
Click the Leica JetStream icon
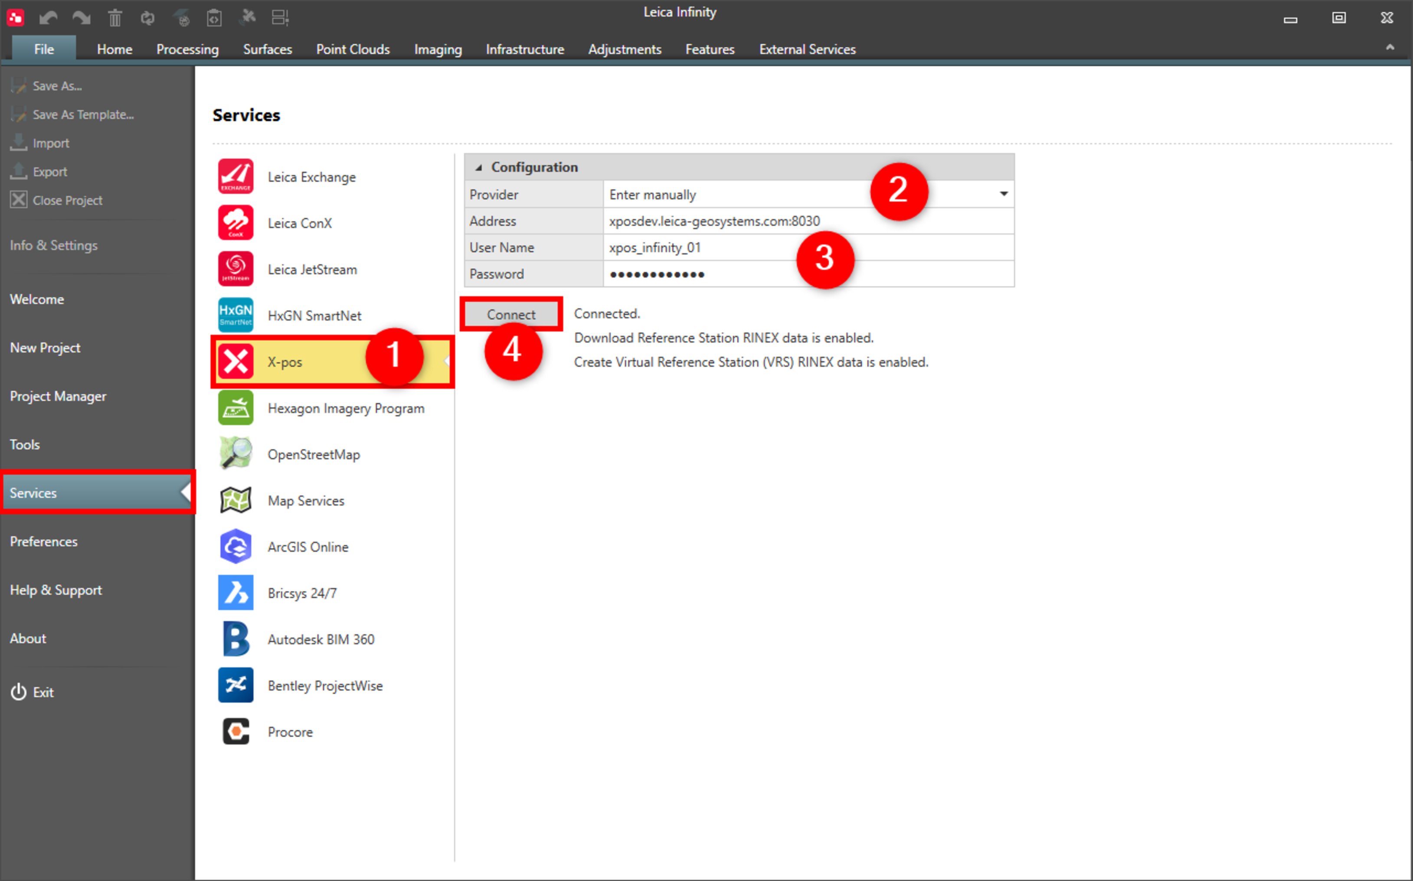235,269
